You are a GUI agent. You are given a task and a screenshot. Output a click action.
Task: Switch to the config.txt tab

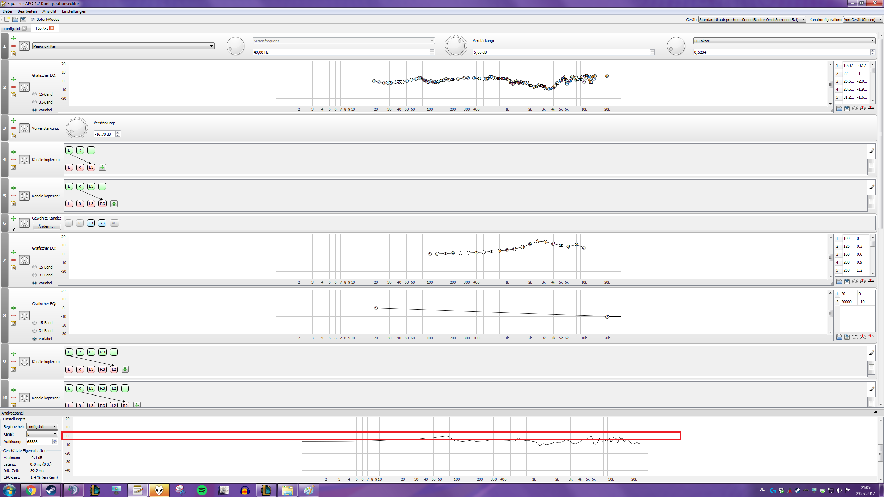12,28
